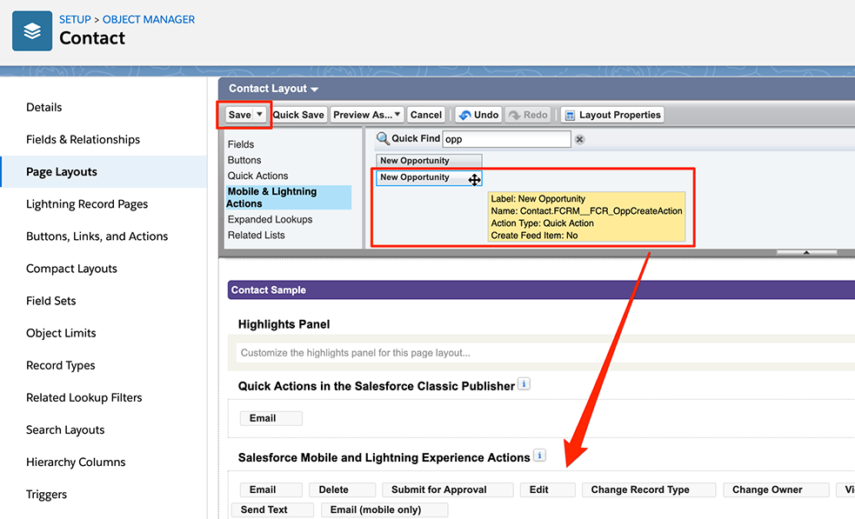Open Fields & Relationships in the sidebar

click(x=83, y=140)
